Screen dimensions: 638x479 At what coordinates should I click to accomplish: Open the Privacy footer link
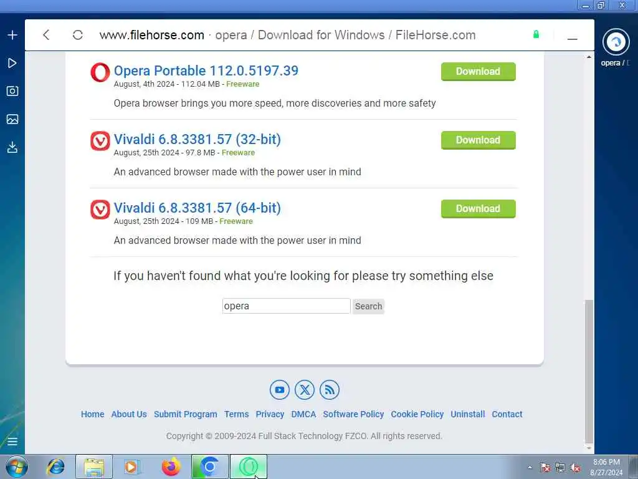(270, 414)
